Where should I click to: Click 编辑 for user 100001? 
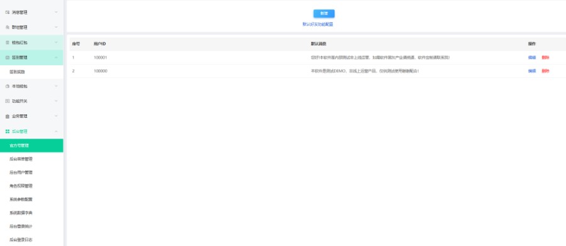(x=531, y=58)
